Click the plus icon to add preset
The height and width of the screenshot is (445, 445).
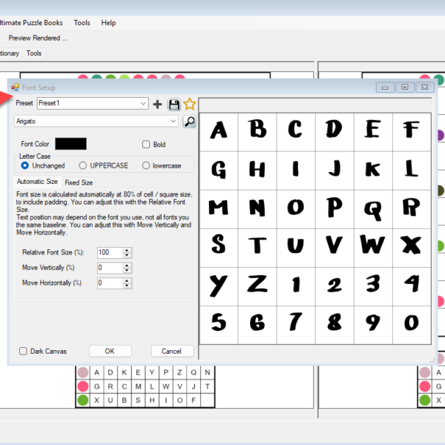click(x=157, y=104)
